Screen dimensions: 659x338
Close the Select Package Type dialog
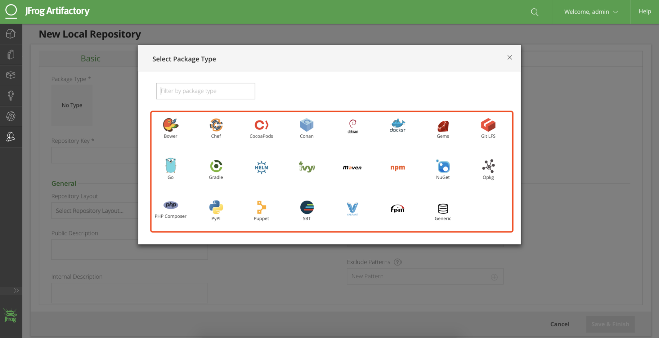click(509, 57)
